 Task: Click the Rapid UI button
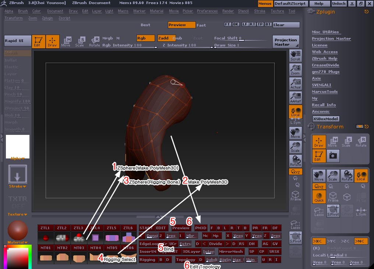click(17, 41)
